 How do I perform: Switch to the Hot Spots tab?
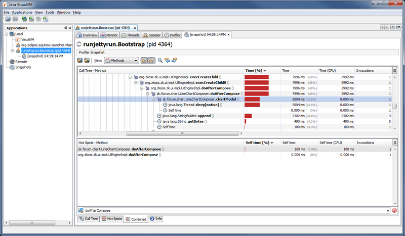[x=111, y=219]
